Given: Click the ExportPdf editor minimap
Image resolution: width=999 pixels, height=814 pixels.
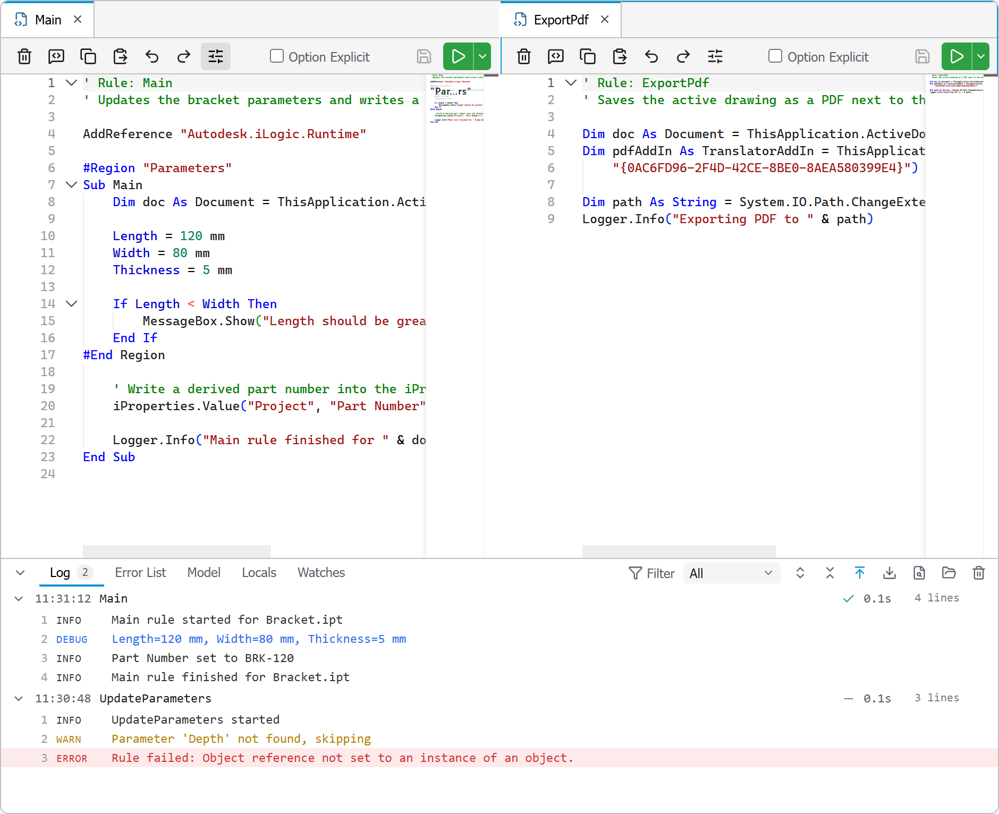Looking at the screenshot, I should [x=954, y=316].
